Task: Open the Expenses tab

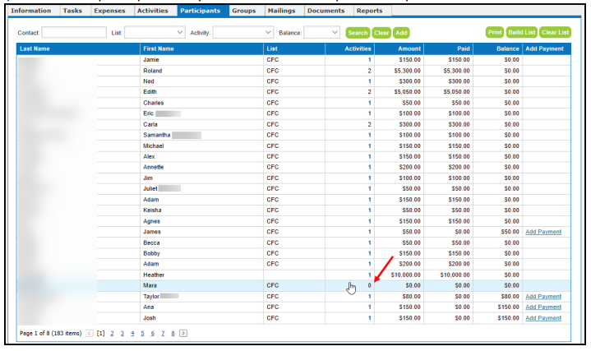Action: [109, 11]
